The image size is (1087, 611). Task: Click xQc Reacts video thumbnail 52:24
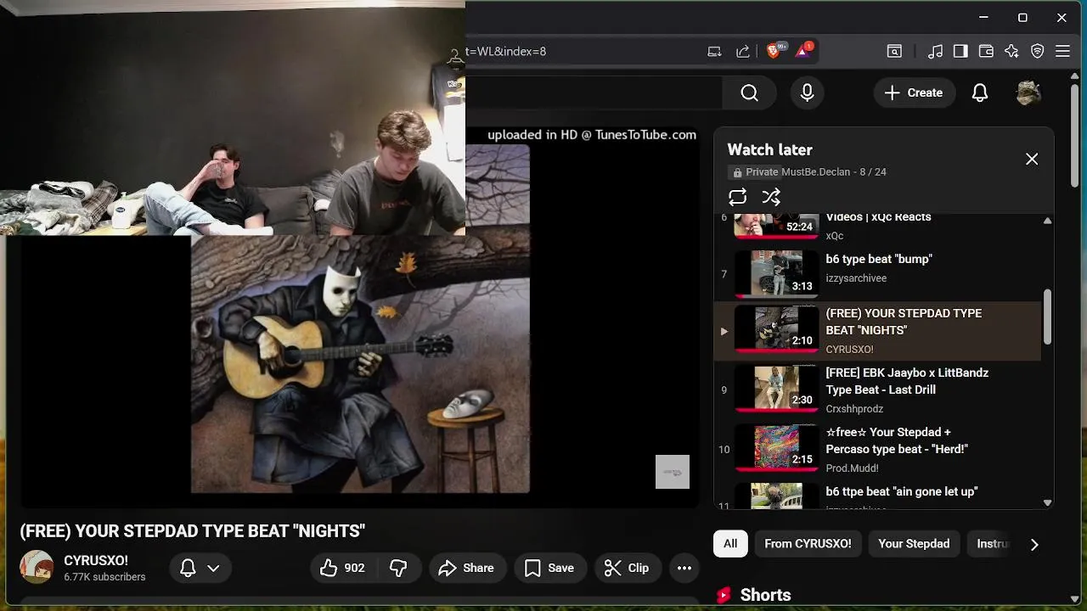point(776,225)
